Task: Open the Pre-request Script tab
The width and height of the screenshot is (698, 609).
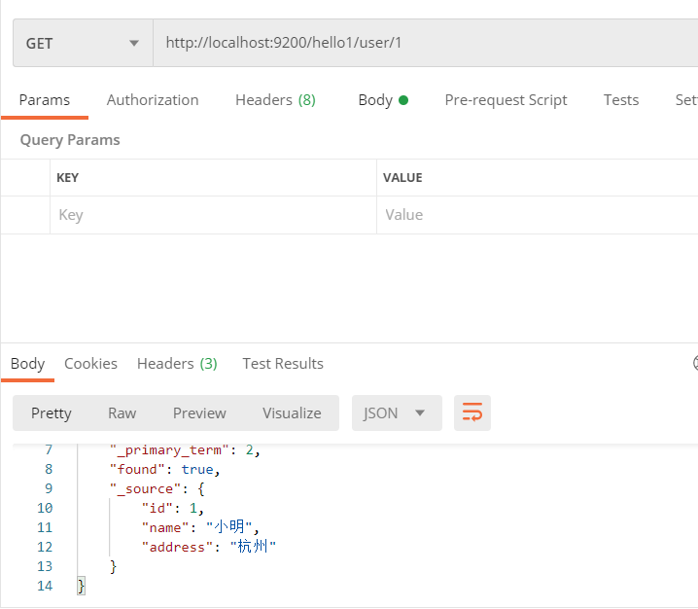Action: point(506,100)
